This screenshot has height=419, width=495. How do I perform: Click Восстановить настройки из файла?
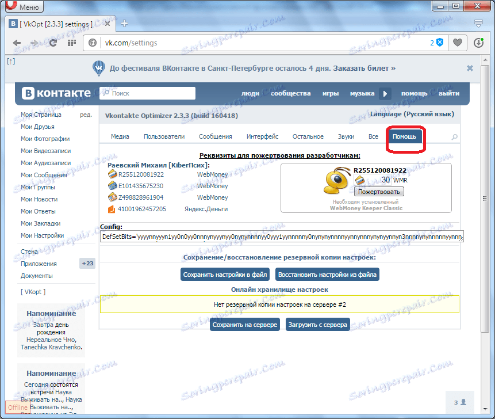point(327,275)
